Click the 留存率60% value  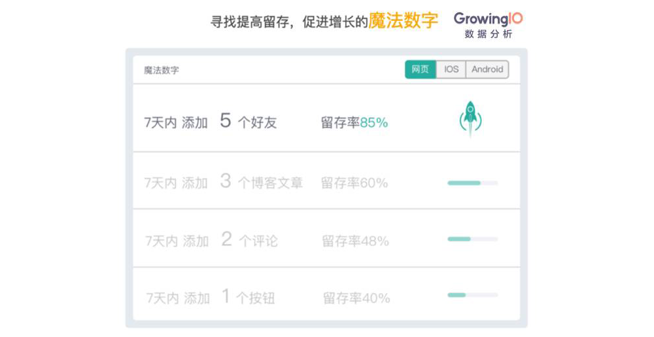[x=354, y=183]
